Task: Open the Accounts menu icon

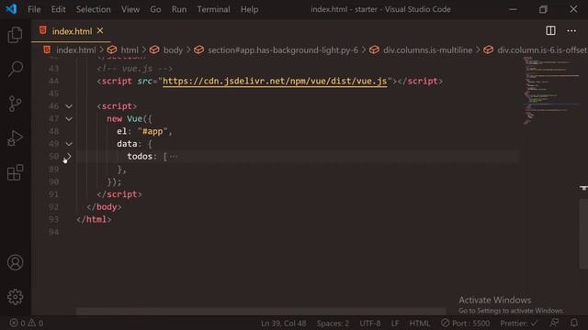Action: (x=15, y=263)
